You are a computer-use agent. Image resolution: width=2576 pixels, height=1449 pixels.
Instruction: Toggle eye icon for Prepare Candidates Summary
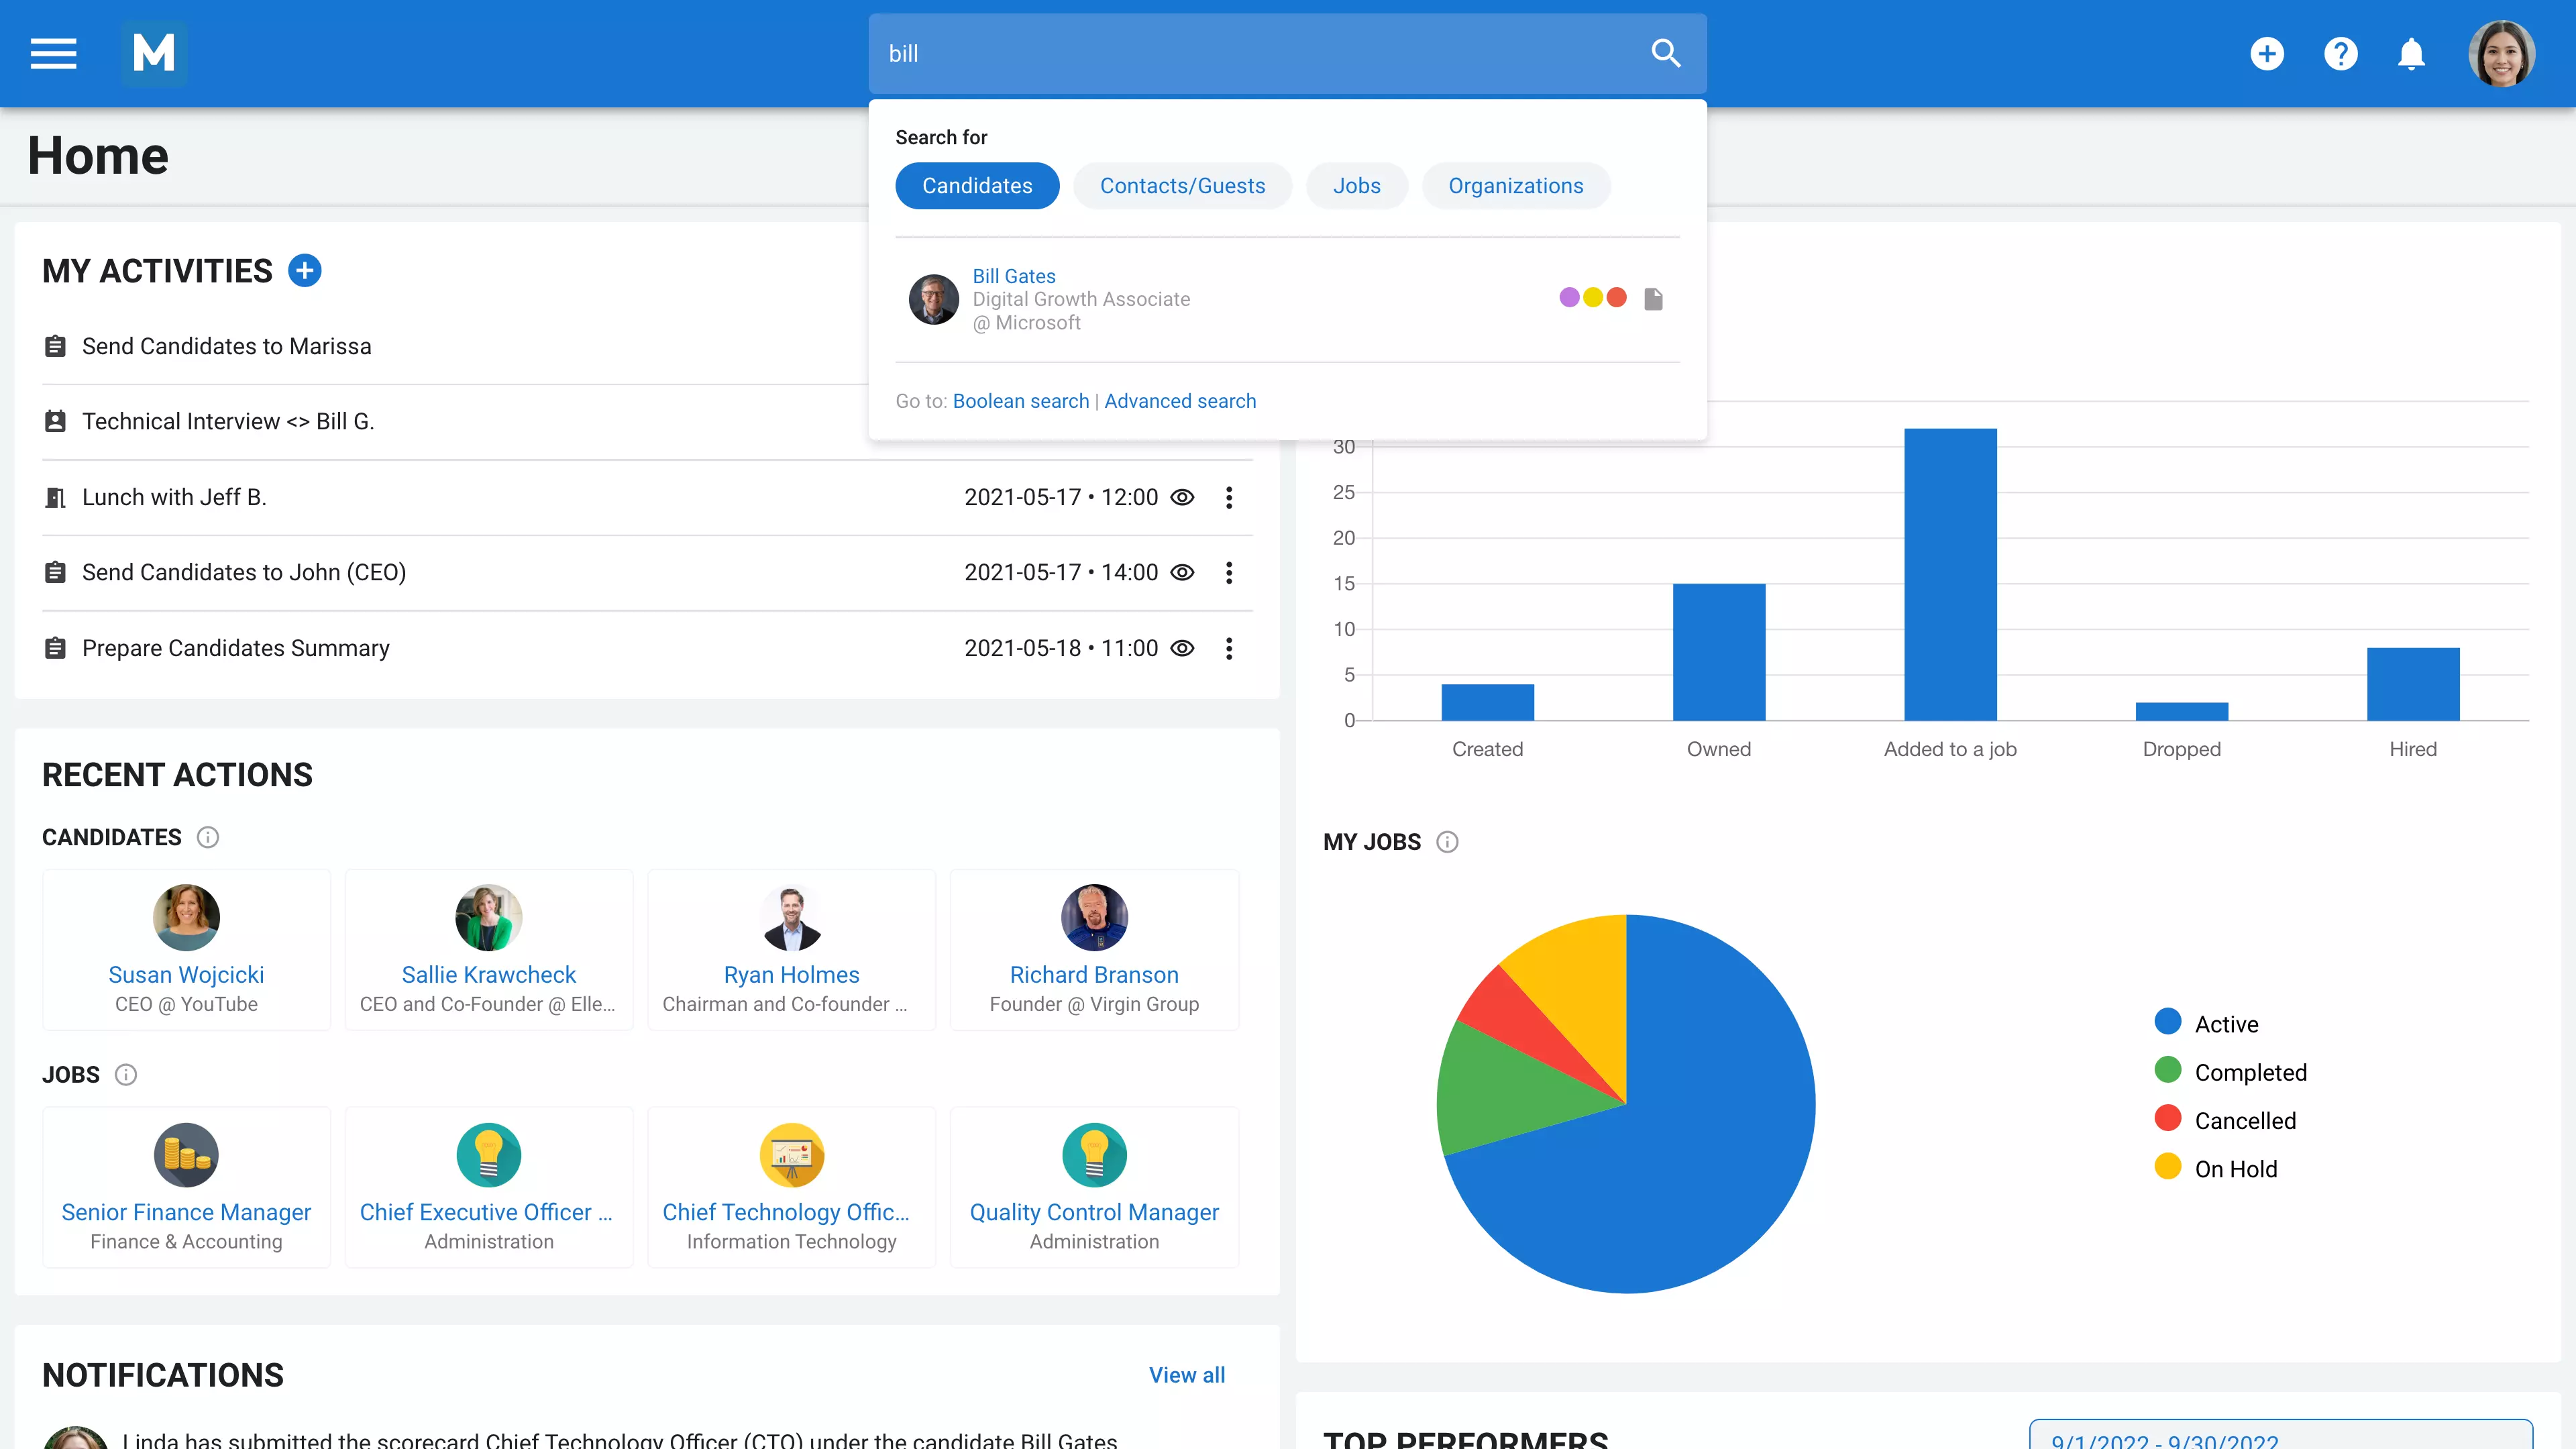pyautogui.click(x=1182, y=648)
